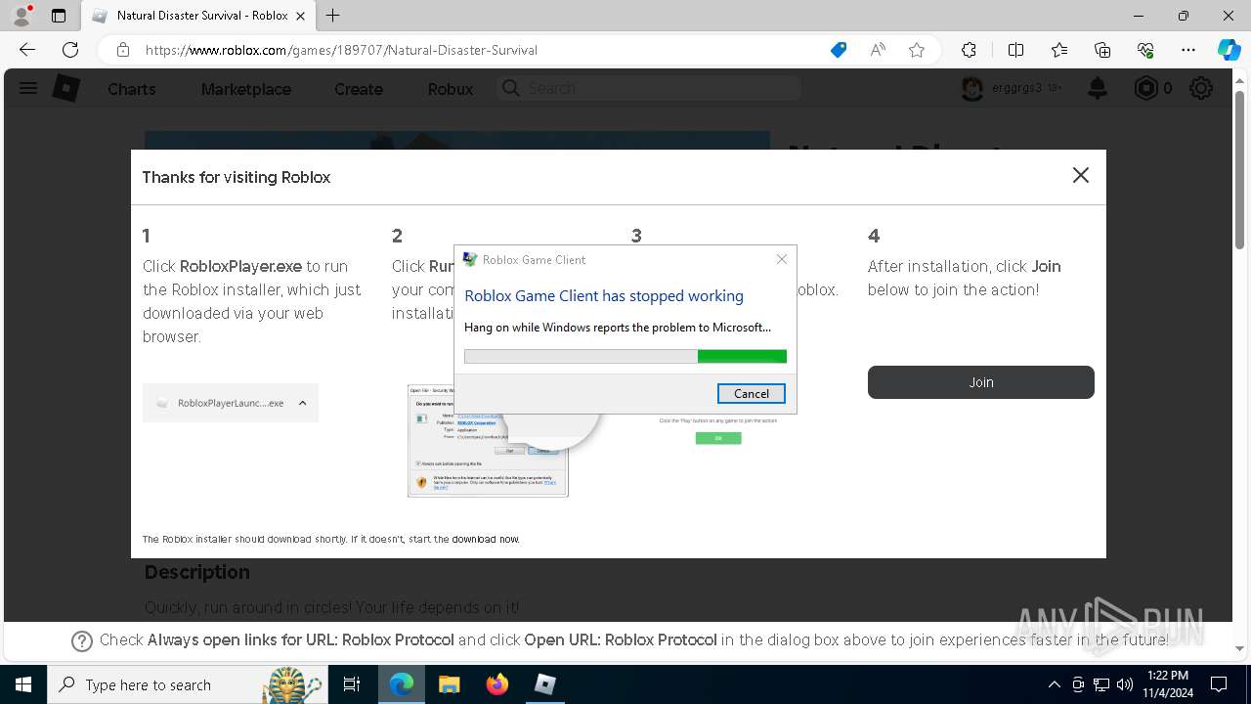Screen dimensions: 1251x704
Task: Activate the Read aloud icon
Action: 878,50
